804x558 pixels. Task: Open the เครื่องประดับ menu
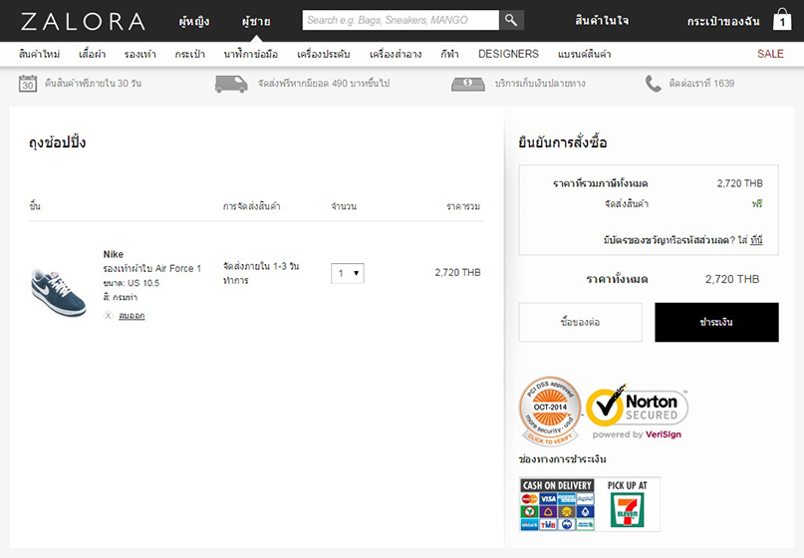pos(324,54)
